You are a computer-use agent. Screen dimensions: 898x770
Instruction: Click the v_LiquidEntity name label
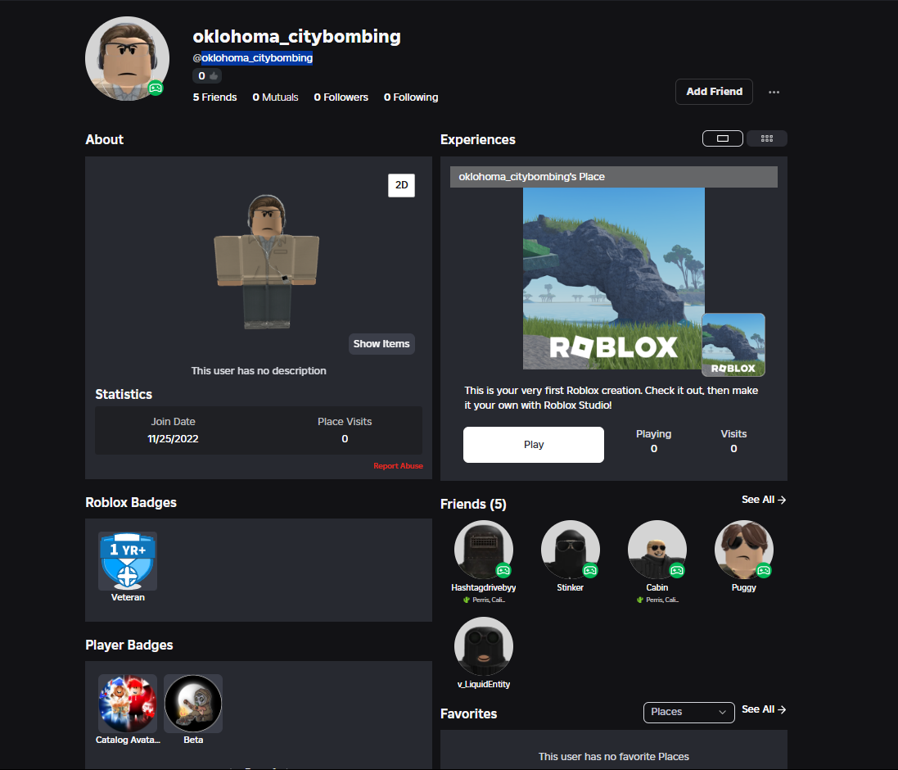tap(483, 685)
